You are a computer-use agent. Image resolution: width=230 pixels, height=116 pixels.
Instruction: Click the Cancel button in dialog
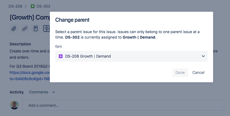pyautogui.click(x=198, y=73)
